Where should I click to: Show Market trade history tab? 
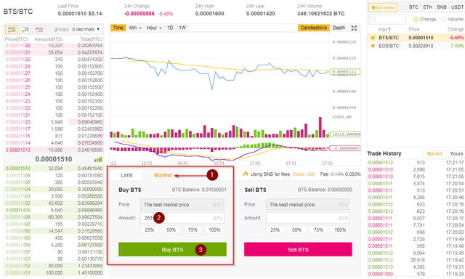point(434,153)
